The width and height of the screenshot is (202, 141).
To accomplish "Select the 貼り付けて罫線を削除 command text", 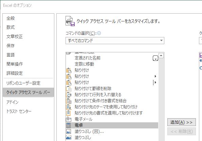I will [x=93, y=89].
